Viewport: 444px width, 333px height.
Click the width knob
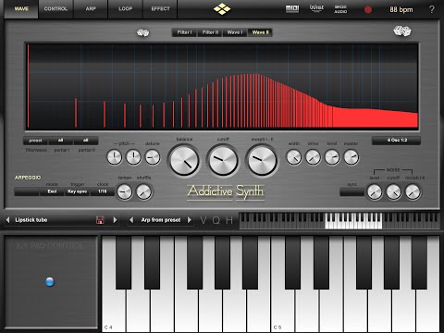click(x=294, y=157)
